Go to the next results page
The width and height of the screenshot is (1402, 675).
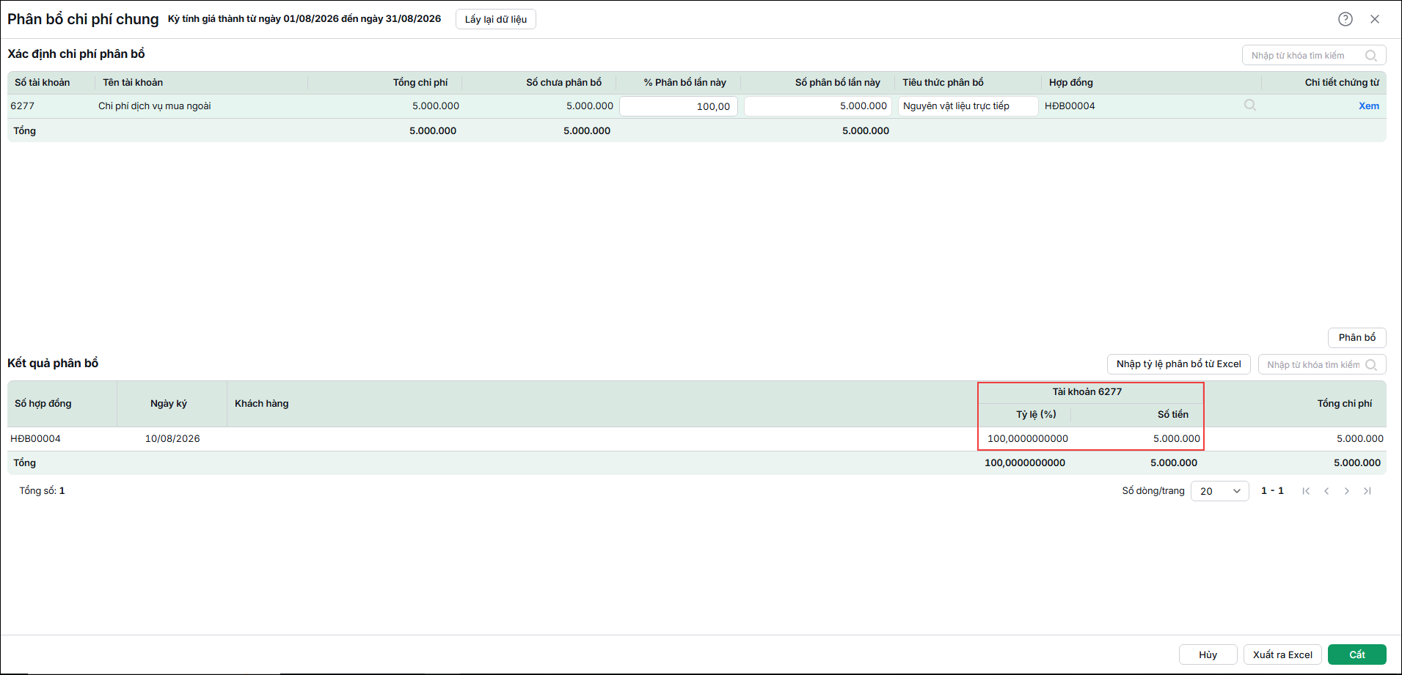[1347, 491]
